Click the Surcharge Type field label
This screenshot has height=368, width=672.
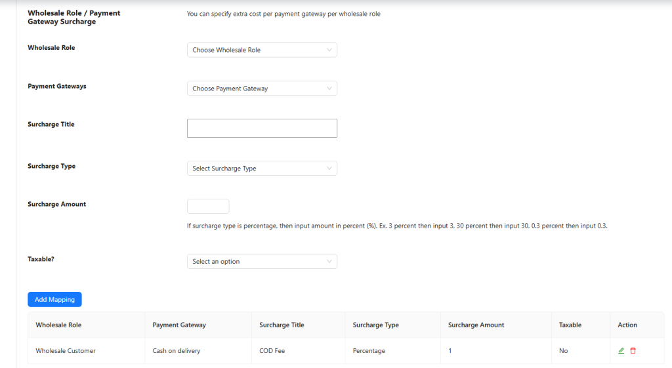click(x=51, y=166)
